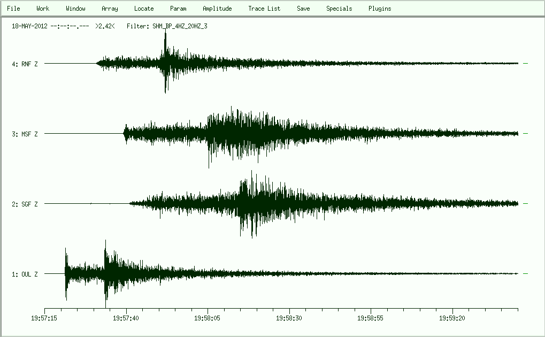Image resolution: width=545 pixels, height=337 pixels.
Task: Open the Trace List menu
Action: click(264, 9)
